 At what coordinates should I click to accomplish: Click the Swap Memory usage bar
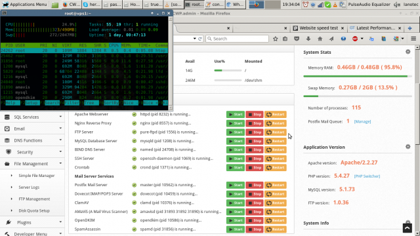pos(357,96)
